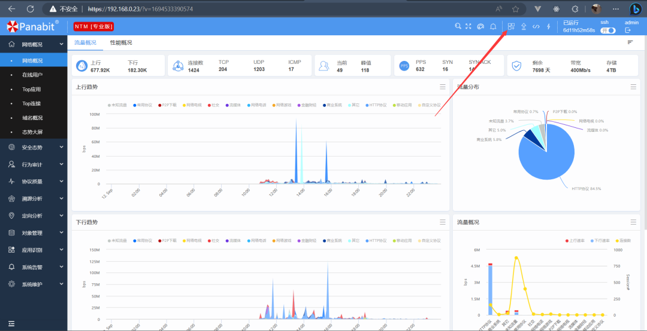Open the browser extensions puzzle icon
This screenshot has width=647, height=331.
point(575,8)
